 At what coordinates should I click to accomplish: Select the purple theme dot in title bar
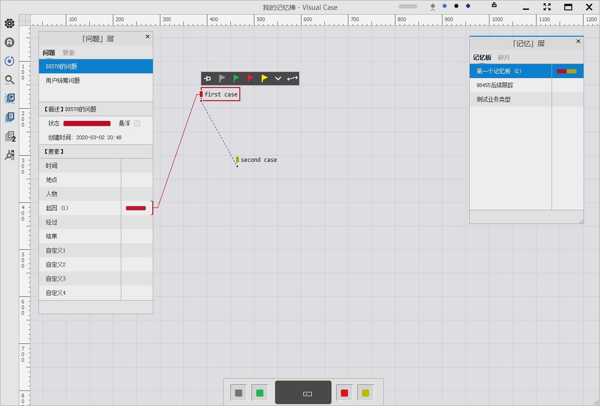468,6
